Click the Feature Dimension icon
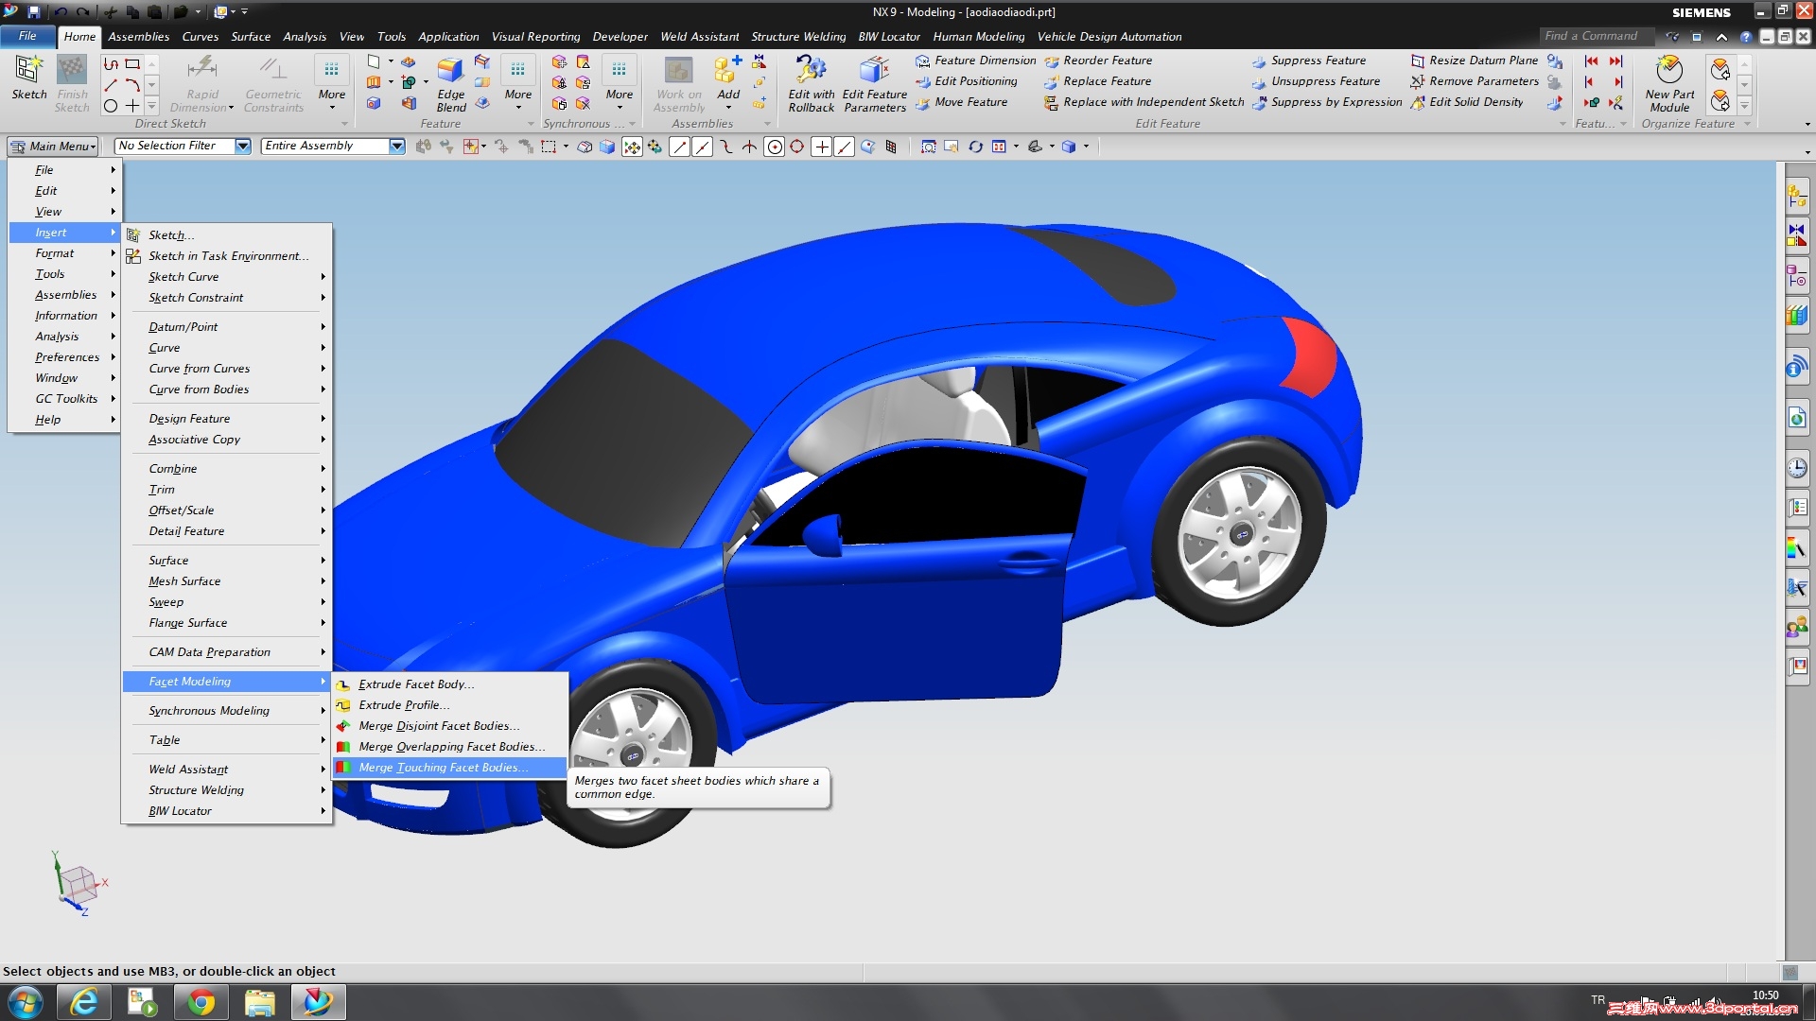The image size is (1816, 1021). [922, 61]
